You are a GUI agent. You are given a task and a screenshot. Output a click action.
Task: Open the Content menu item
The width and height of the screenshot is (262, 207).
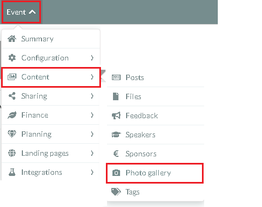[51, 77]
